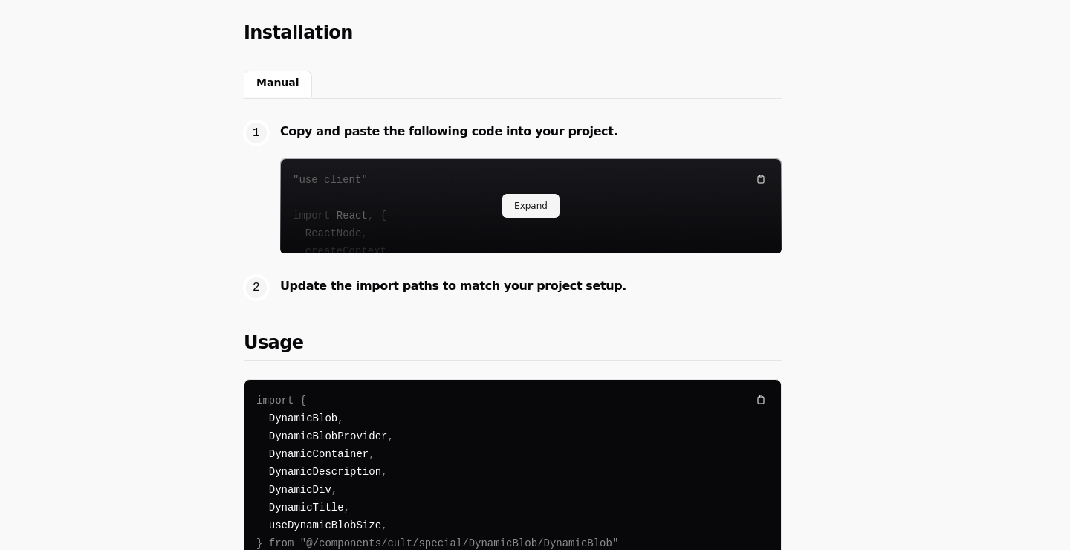Click step marker 1
This screenshot has width=1070, height=550.
click(256, 133)
